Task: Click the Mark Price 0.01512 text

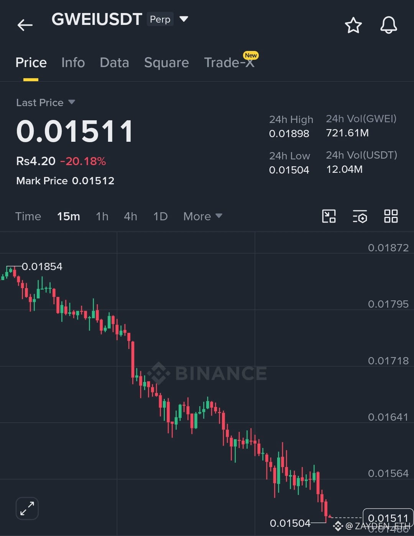Action: [65, 181]
